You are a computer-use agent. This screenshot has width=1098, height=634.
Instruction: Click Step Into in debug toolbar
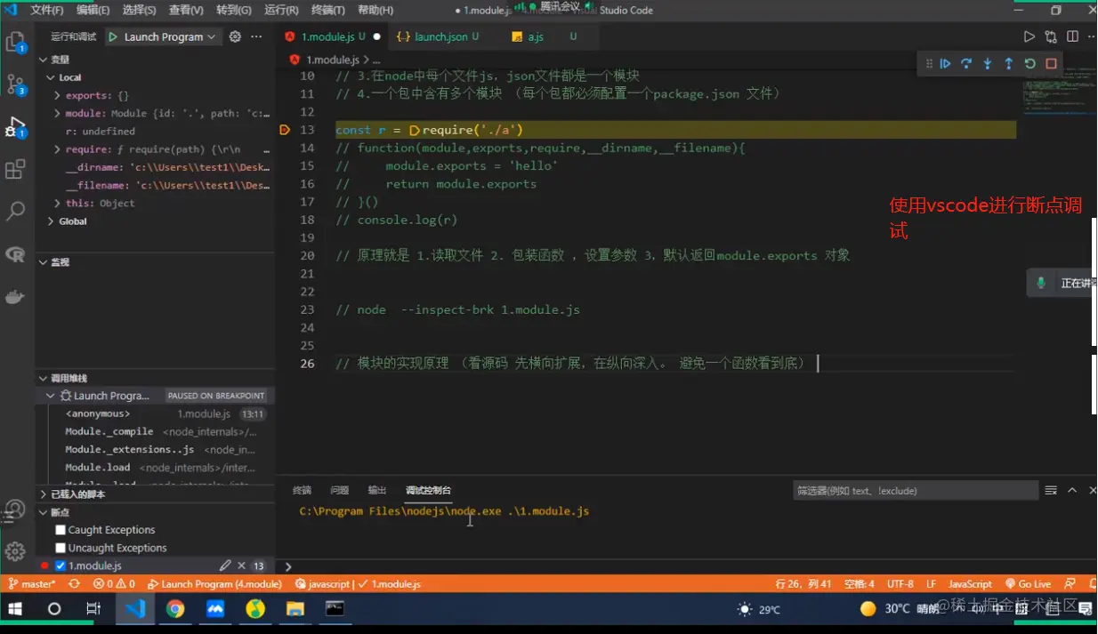pos(988,64)
